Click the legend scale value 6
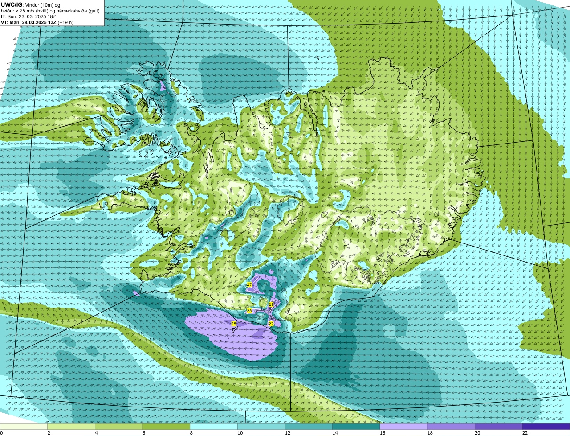This screenshot has height=436, width=570. [143, 433]
